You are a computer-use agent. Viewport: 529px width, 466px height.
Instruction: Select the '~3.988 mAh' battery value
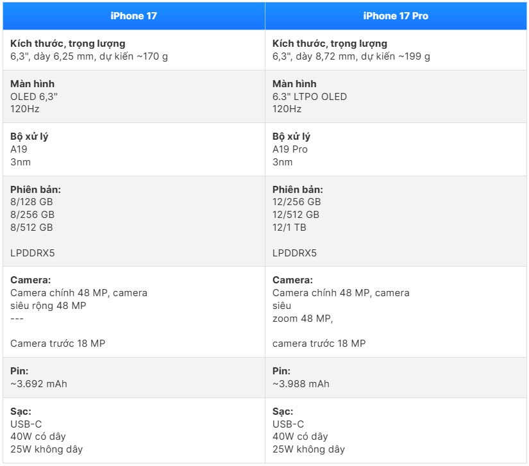tap(301, 384)
